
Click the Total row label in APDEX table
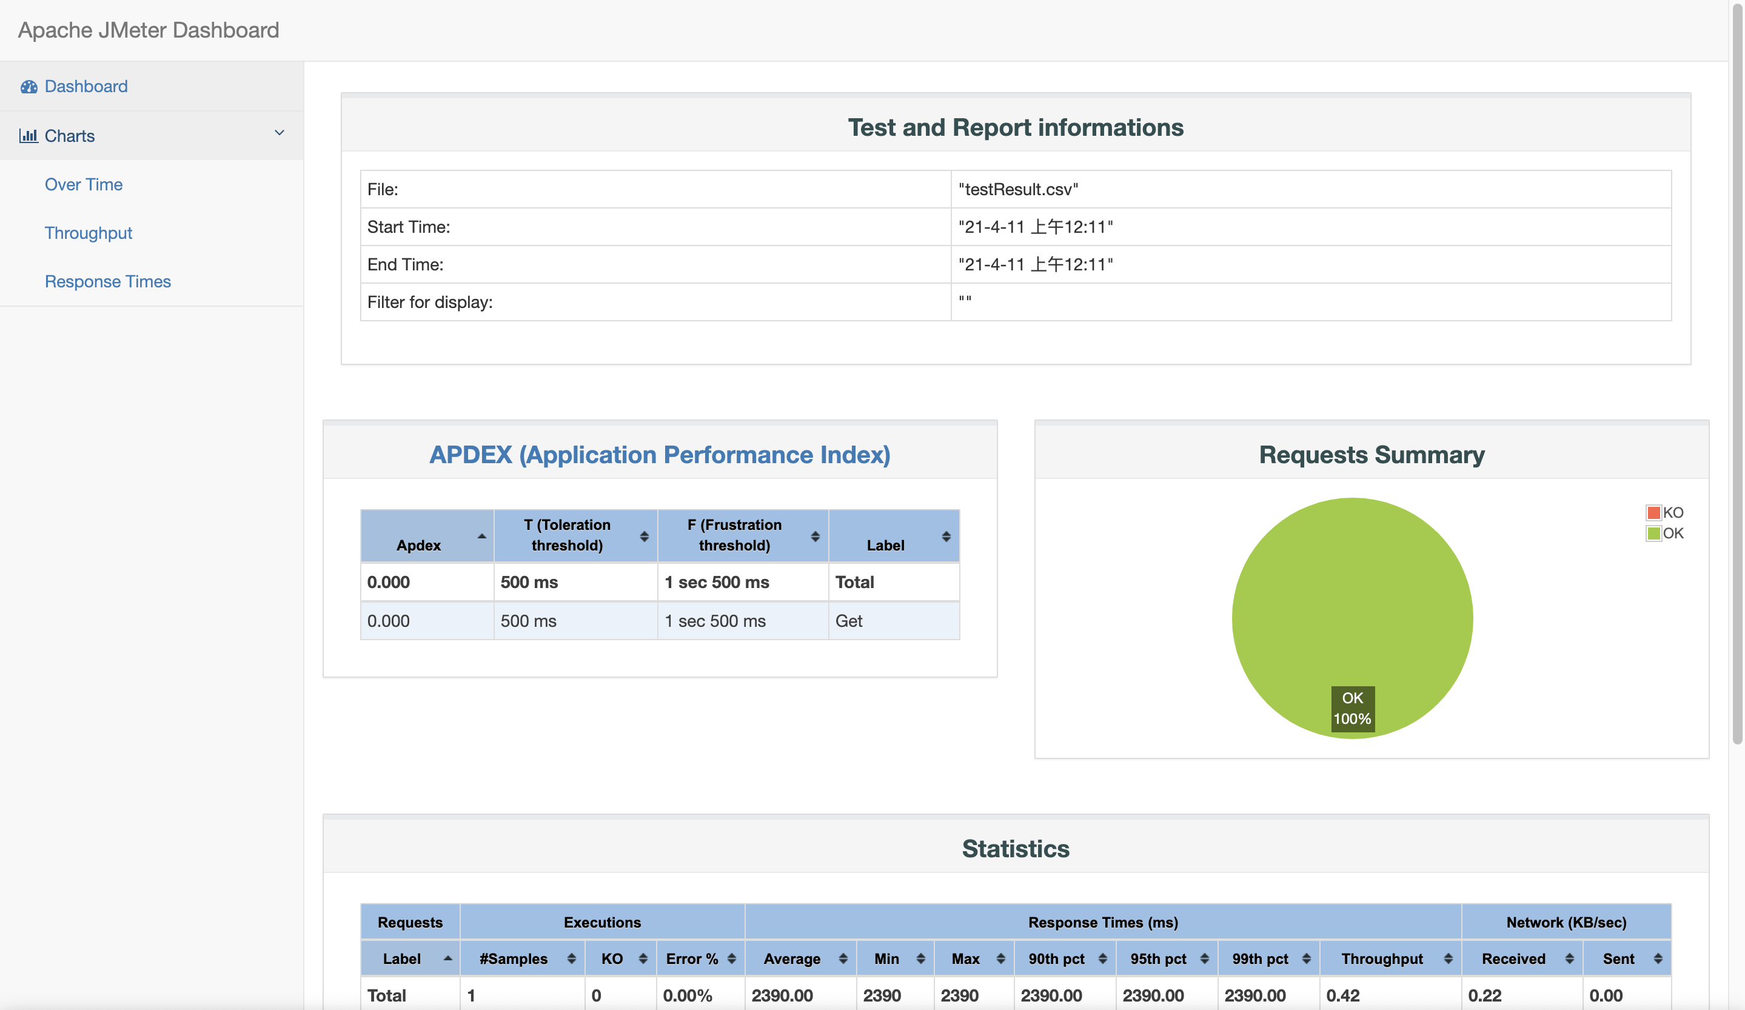(x=854, y=582)
